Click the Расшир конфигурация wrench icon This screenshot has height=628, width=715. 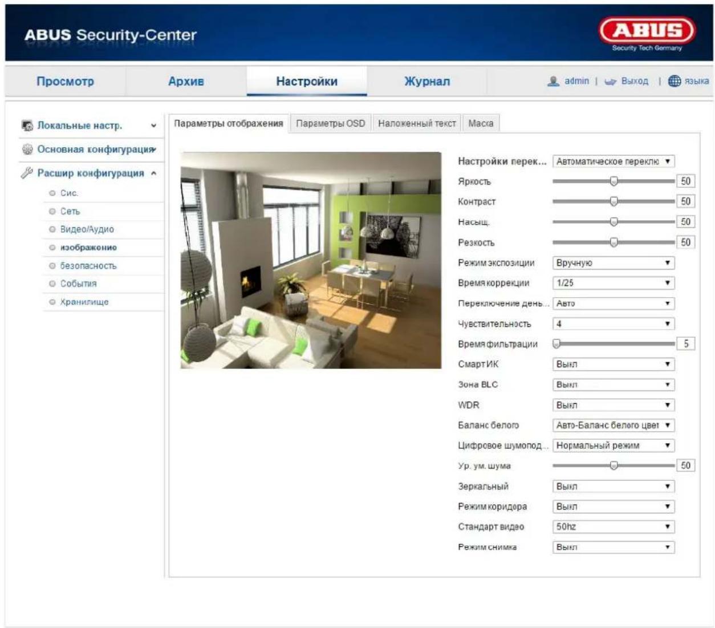27,173
